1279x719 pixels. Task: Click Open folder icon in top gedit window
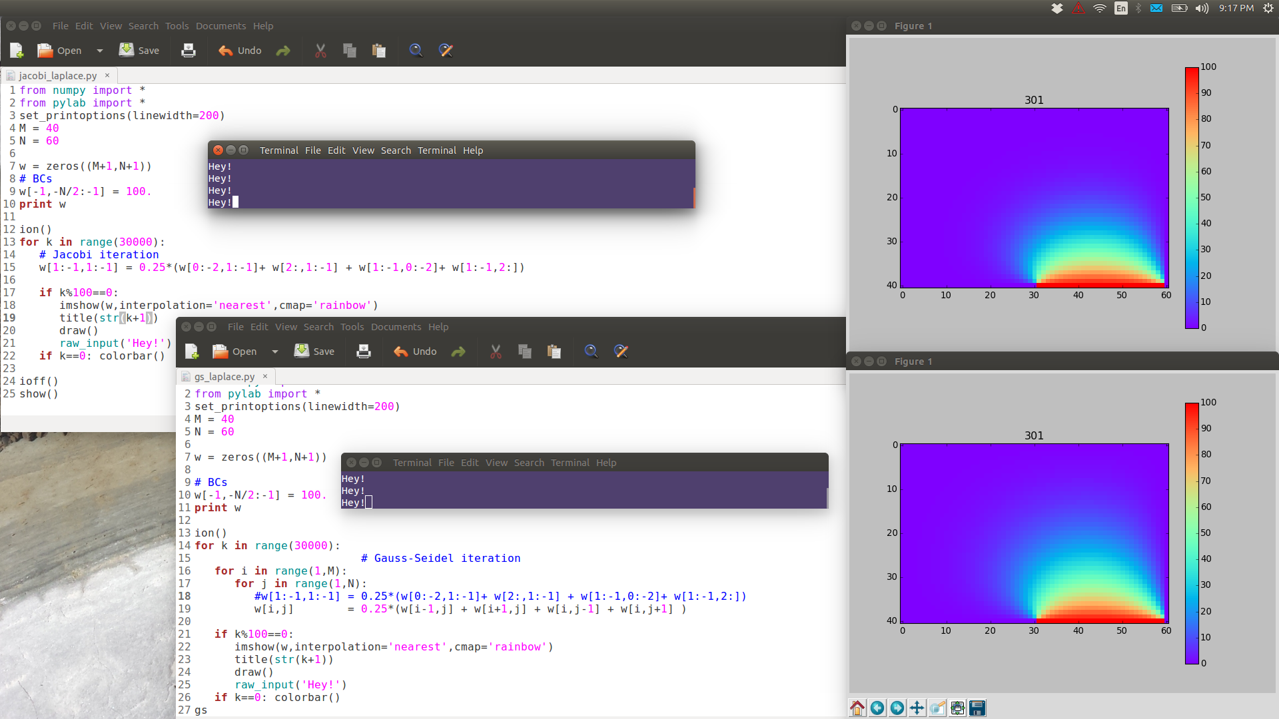(45, 51)
